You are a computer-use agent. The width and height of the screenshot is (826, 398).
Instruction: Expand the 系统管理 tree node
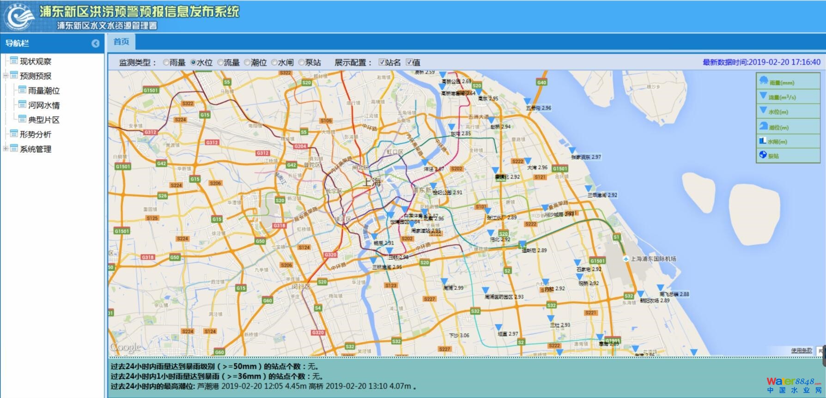coord(6,149)
